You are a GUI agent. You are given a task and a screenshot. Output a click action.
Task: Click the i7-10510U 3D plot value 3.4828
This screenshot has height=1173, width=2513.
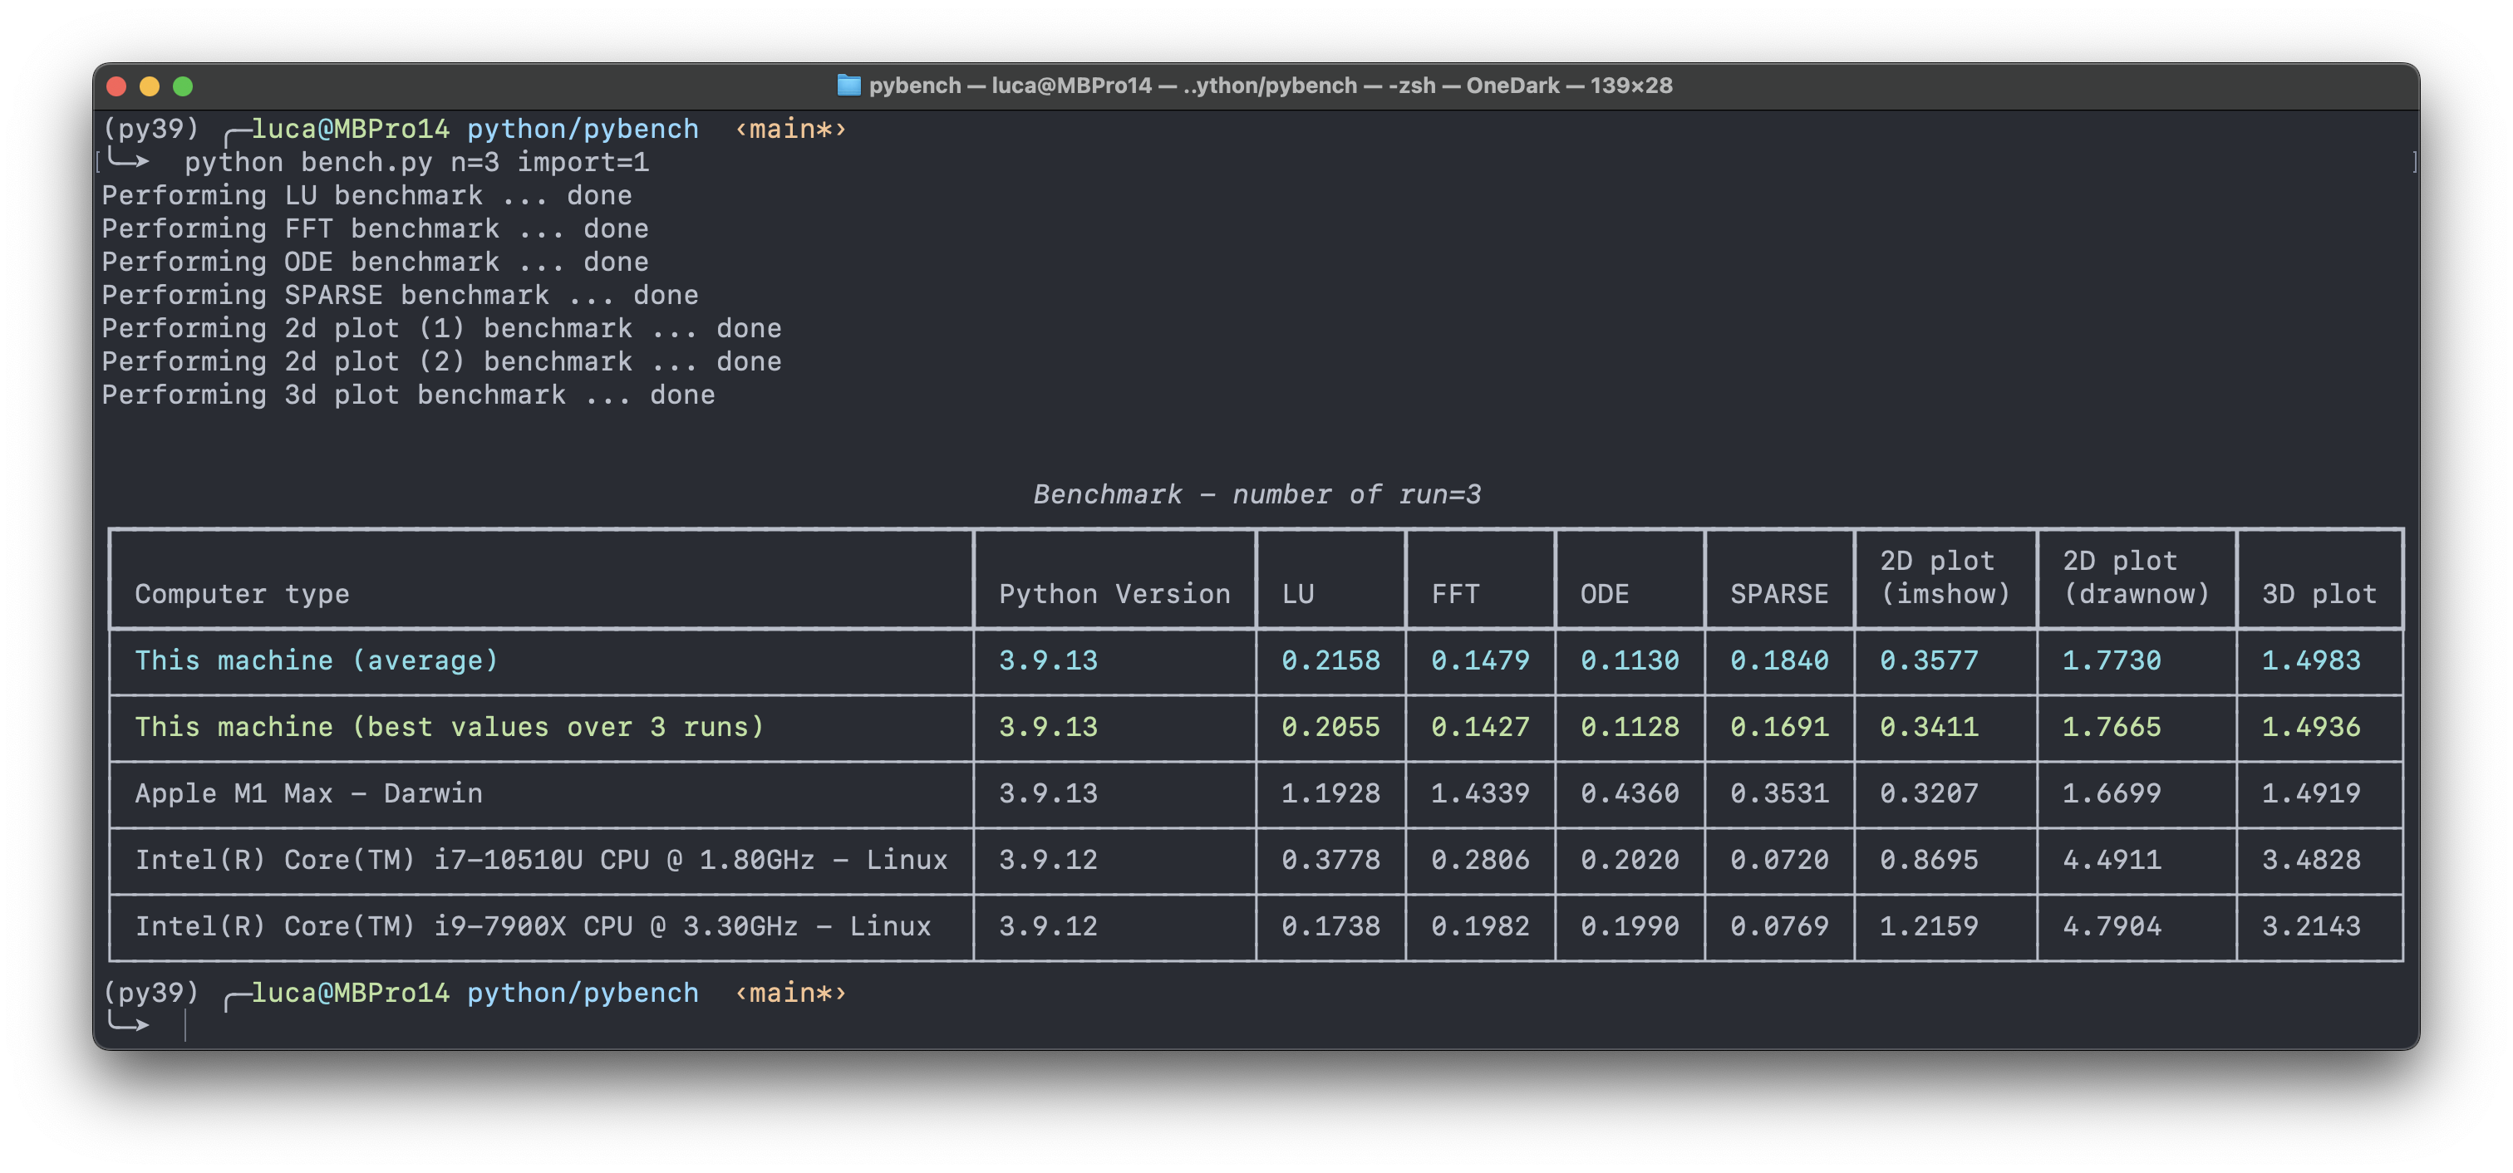(2311, 859)
